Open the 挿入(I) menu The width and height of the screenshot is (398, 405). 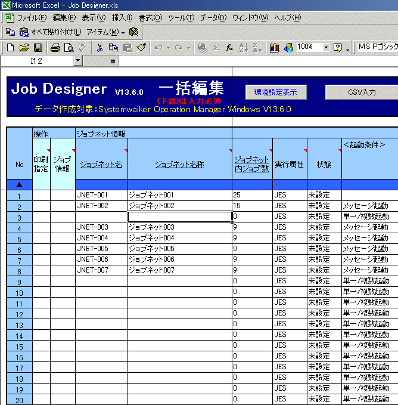122,18
